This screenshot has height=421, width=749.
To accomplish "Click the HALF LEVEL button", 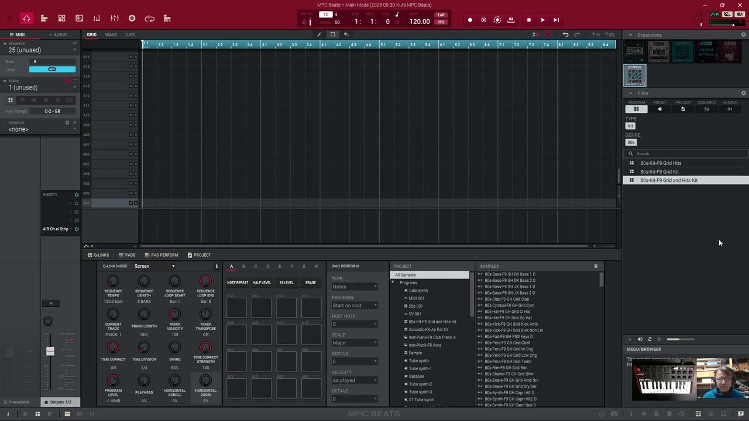I will (262, 282).
